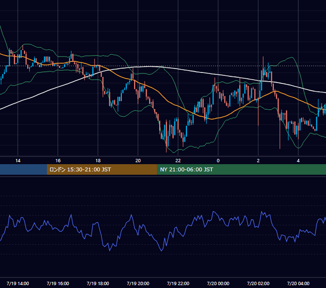Click the ロンドン 15:30-21:00 JST session bar
326x288 pixels.
click(102, 169)
